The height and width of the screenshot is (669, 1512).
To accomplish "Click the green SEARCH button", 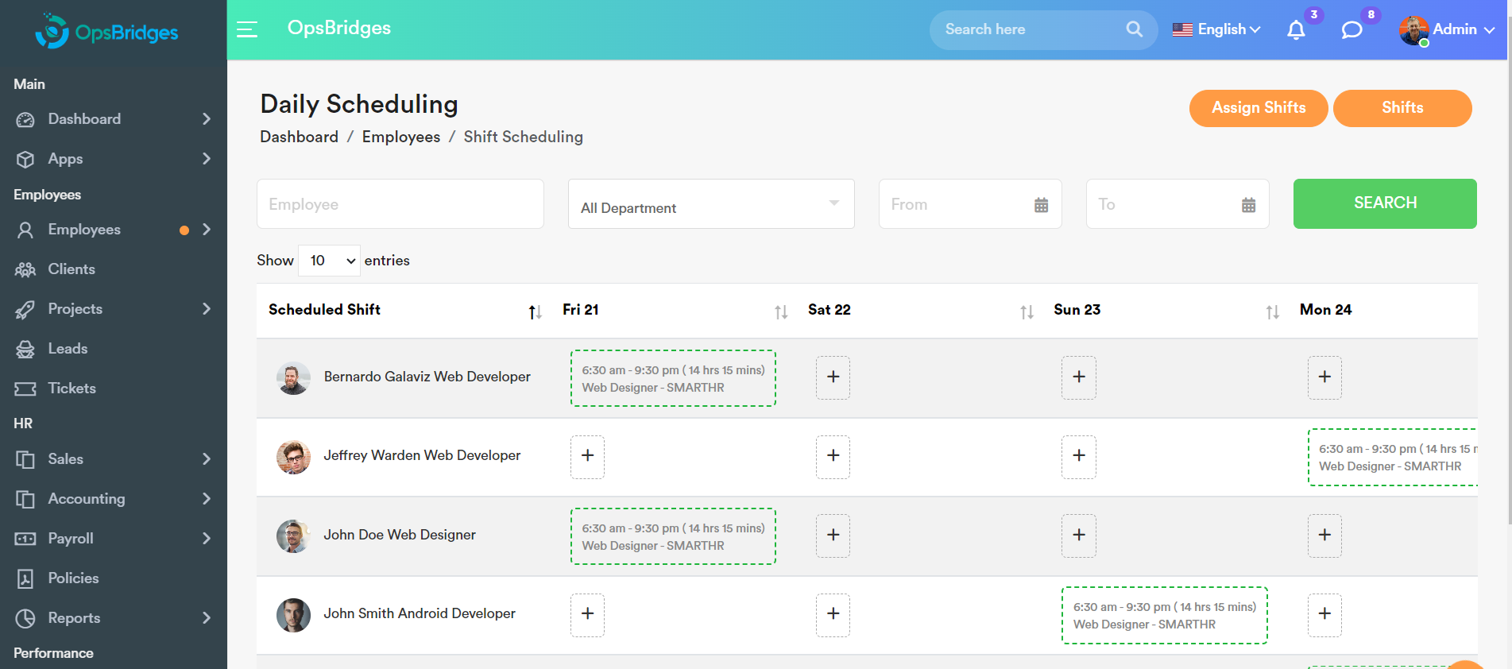I will point(1385,203).
